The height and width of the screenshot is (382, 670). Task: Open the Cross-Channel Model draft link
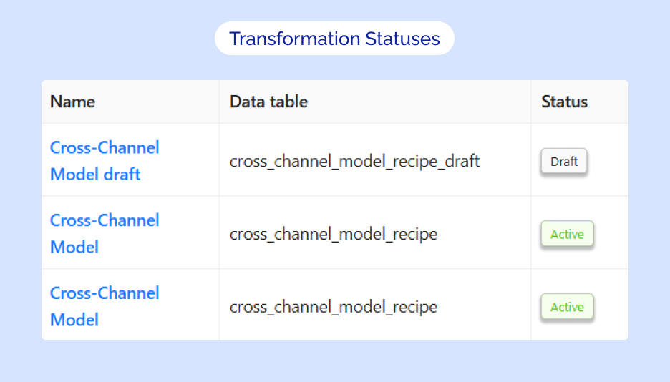click(105, 160)
